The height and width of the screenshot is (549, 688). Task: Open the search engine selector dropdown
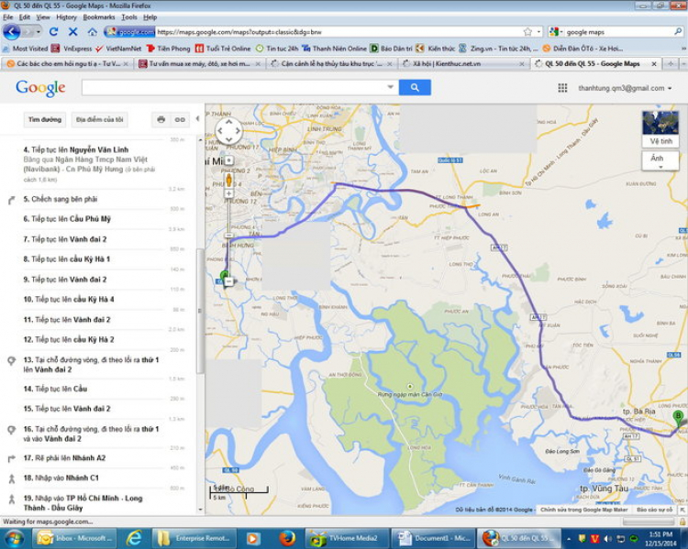coord(556,31)
